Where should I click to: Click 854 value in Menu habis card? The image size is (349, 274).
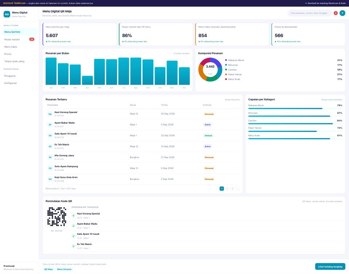202,36
